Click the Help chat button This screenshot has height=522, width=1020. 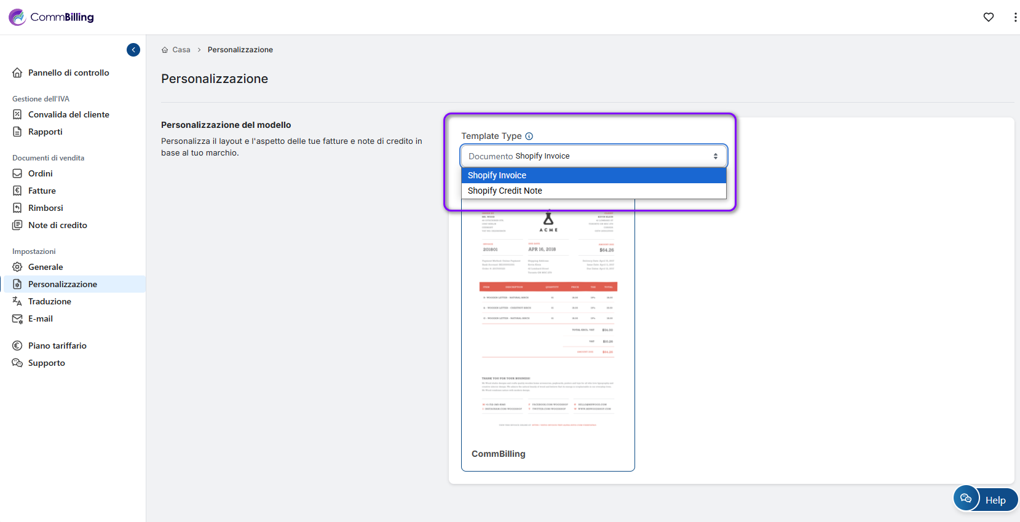coord(986,499)
